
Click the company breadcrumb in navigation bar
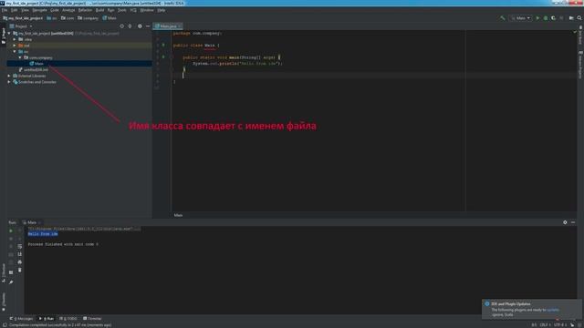coord(88,18)
